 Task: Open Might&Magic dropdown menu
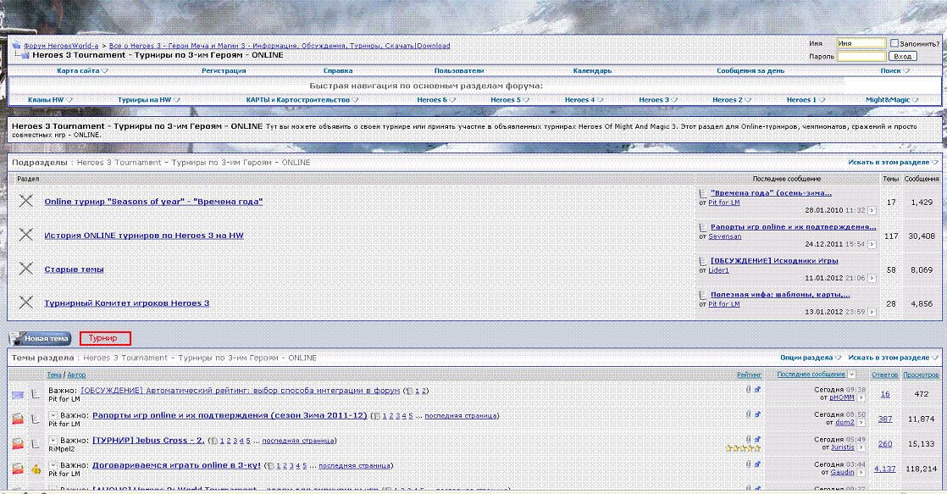tap(892, 100)
